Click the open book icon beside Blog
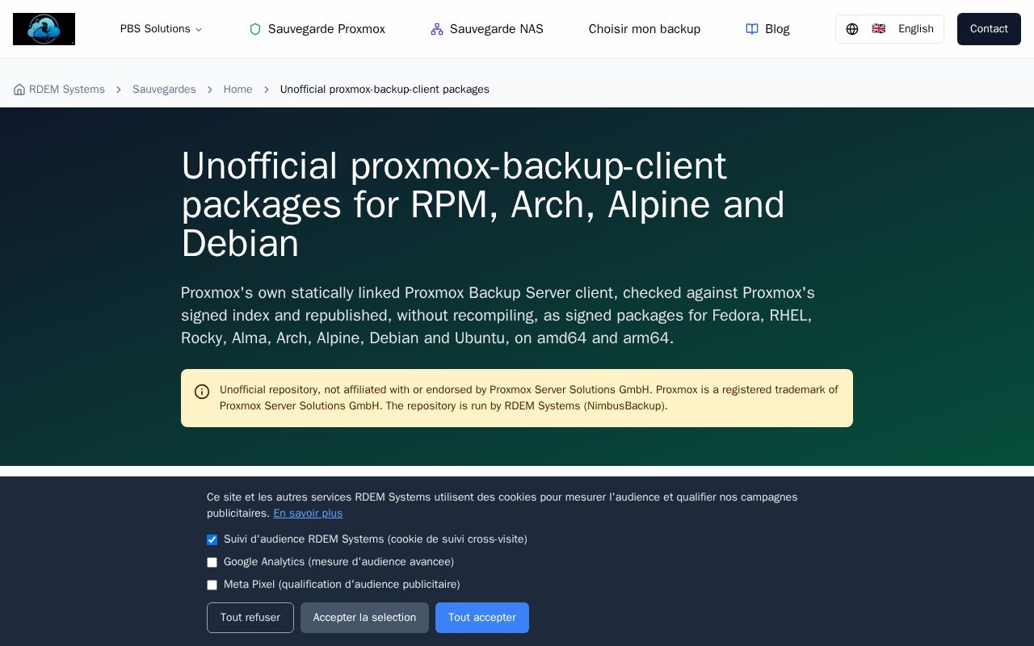 752,29
